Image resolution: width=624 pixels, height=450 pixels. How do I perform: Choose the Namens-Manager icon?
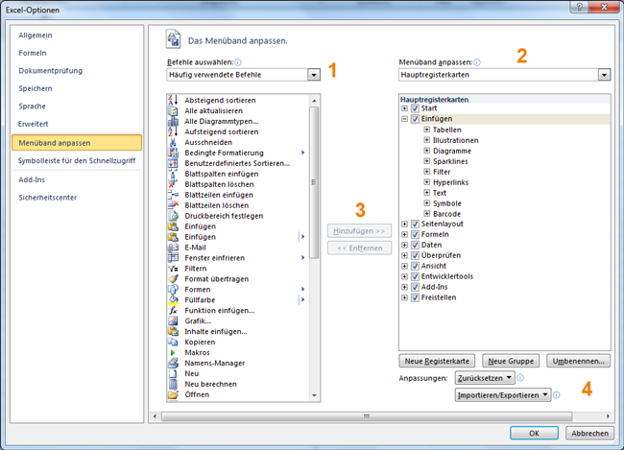click(173, 363)
